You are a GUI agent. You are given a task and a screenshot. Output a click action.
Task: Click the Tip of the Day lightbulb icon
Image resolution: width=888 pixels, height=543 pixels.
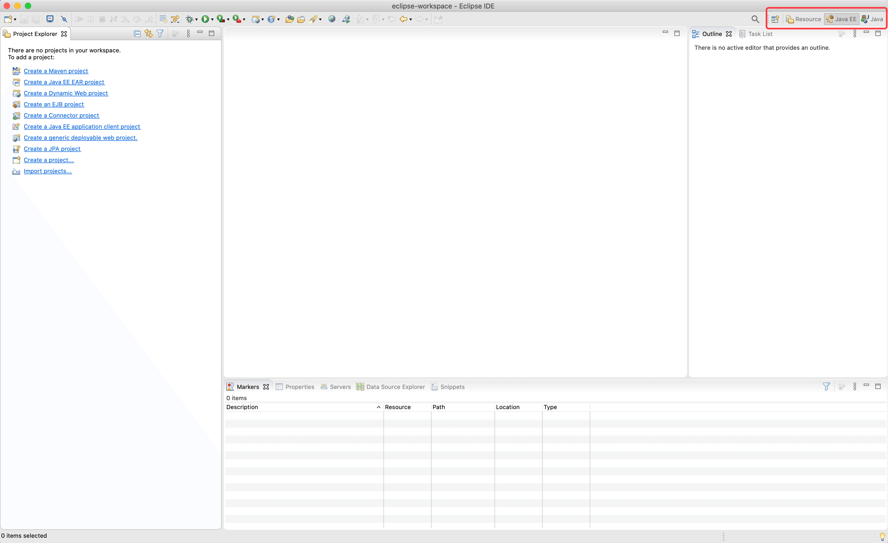882,536
